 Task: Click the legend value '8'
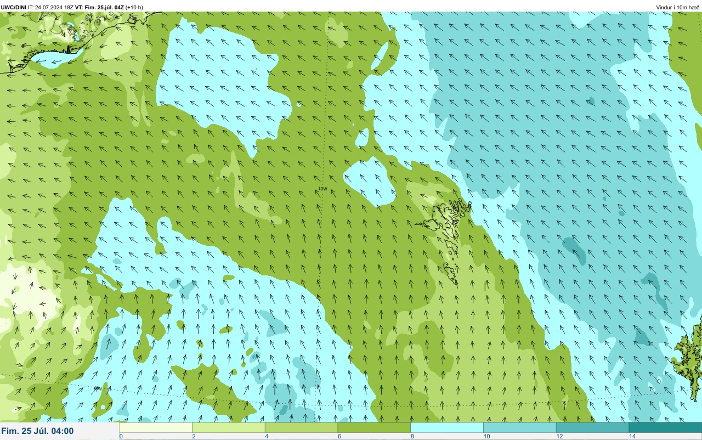412,437
